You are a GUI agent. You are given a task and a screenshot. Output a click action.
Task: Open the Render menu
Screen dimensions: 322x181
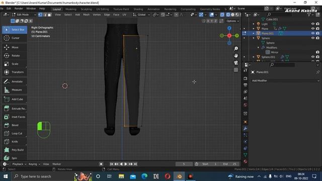tap(19, 9)
